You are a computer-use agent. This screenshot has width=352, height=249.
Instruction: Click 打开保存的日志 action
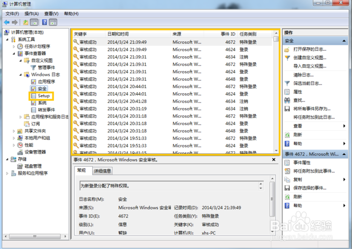310,49
